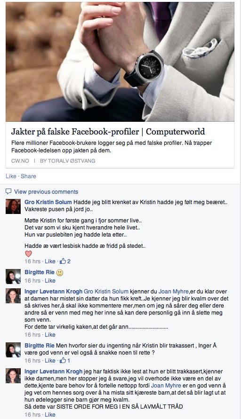Viewport: 241px width, 419px height.
Task: Click the thumbs-up icon showing 2 likes
Action: pos(63,261)
